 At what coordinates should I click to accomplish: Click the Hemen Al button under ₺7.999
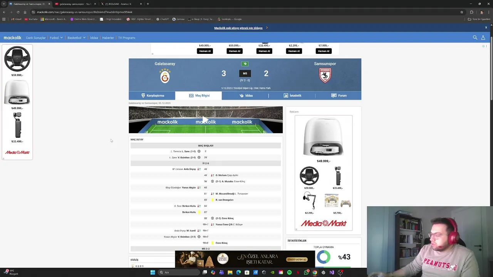324,51
